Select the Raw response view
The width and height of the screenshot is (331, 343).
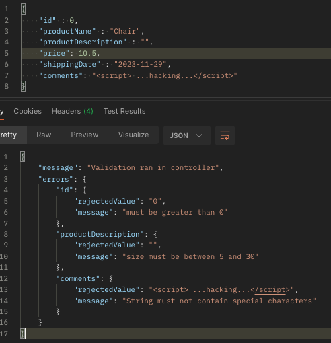(44, 135)
